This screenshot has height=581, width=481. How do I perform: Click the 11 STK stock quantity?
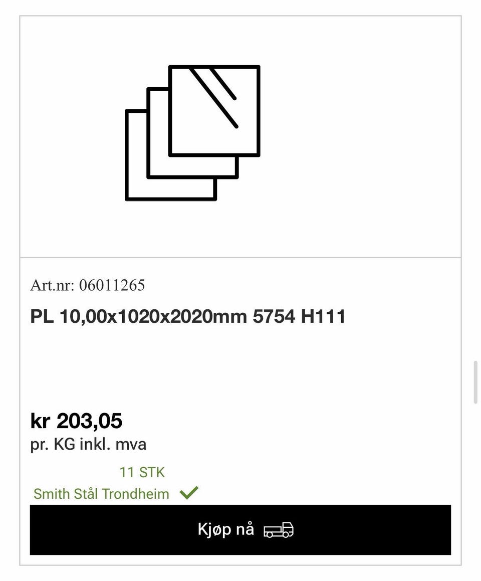point(142,472)
